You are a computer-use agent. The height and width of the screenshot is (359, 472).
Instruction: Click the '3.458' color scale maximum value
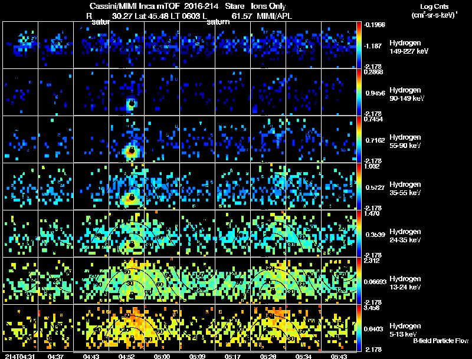click(372, 308)
